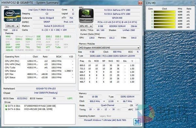Click the green 'Turbo' feature label
Viewport: 196px width, 128px height.
coord(58,47)
